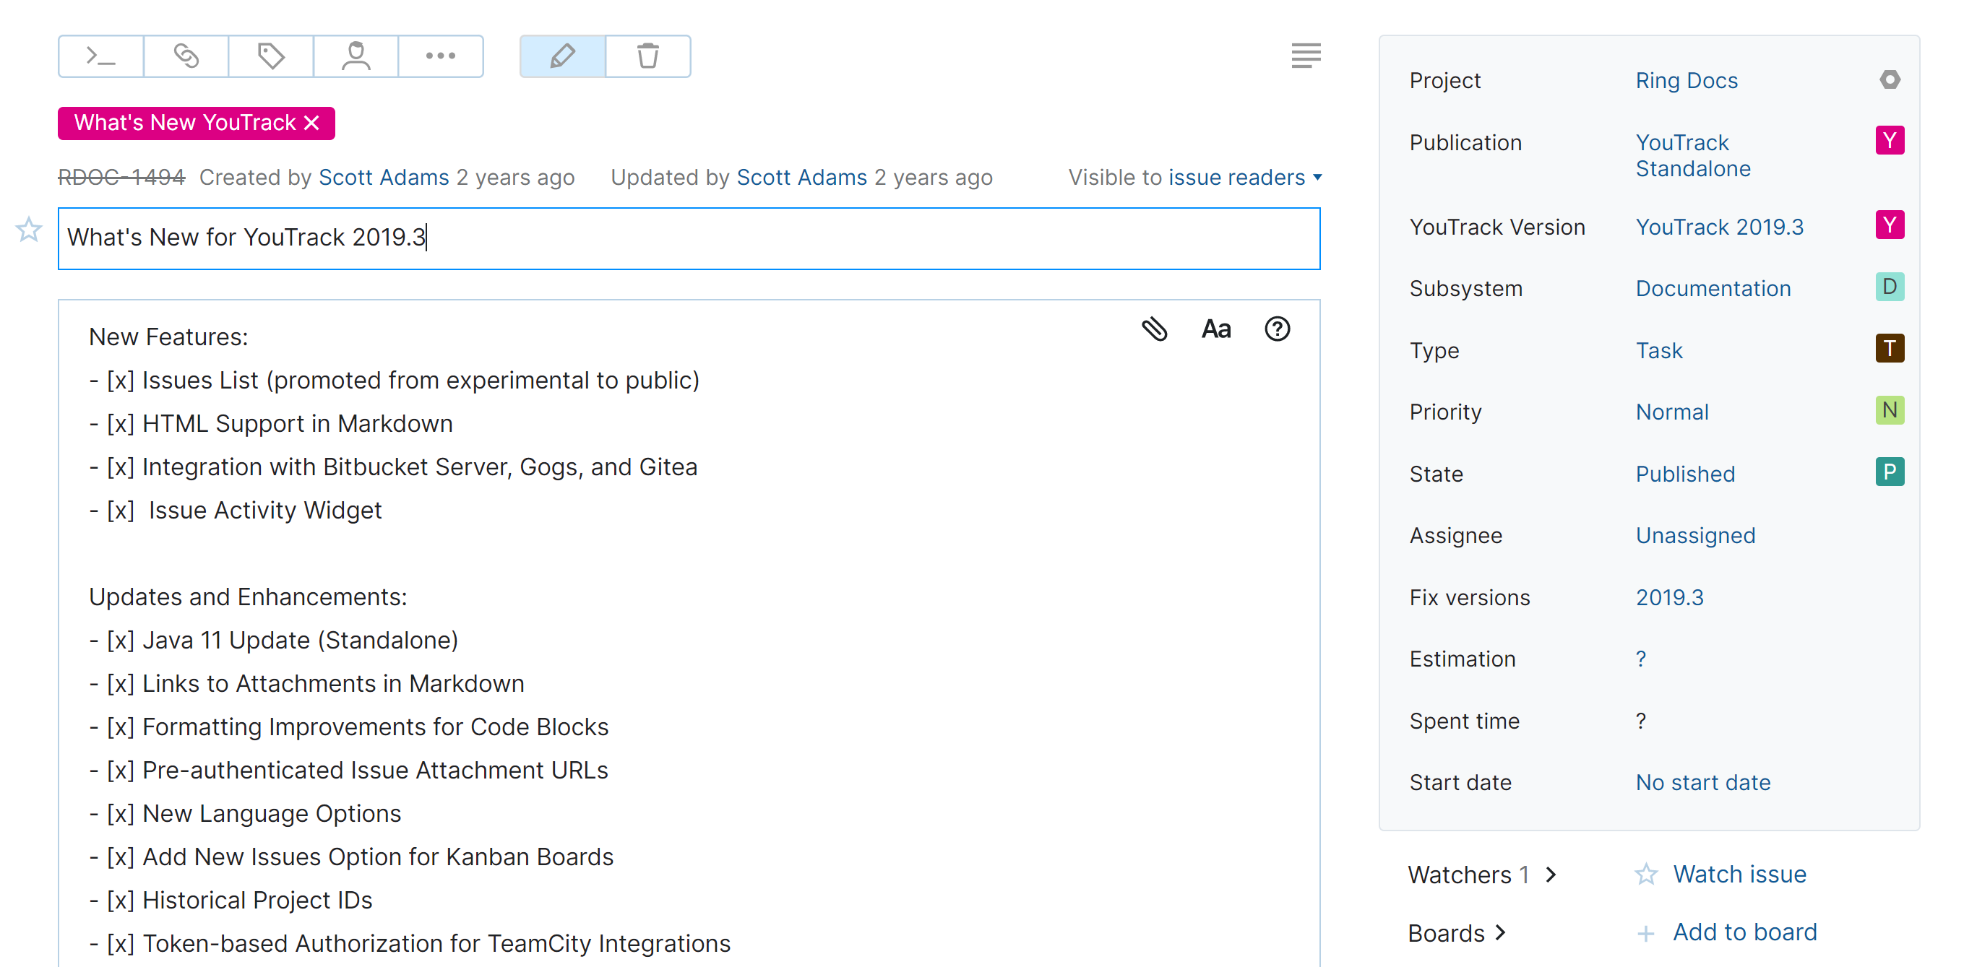Open the markdown help question icon
1977x967 pixels.
tap(1277, 329)
